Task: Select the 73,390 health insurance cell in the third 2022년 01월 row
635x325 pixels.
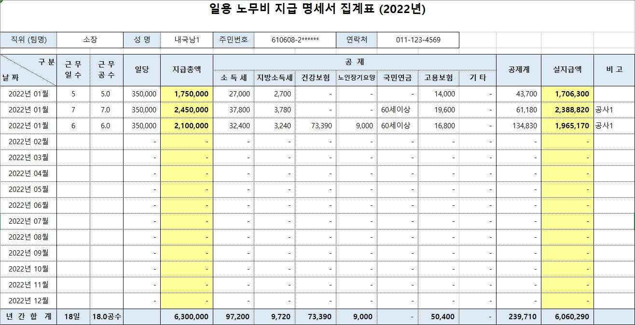Action: click(316, 126)
